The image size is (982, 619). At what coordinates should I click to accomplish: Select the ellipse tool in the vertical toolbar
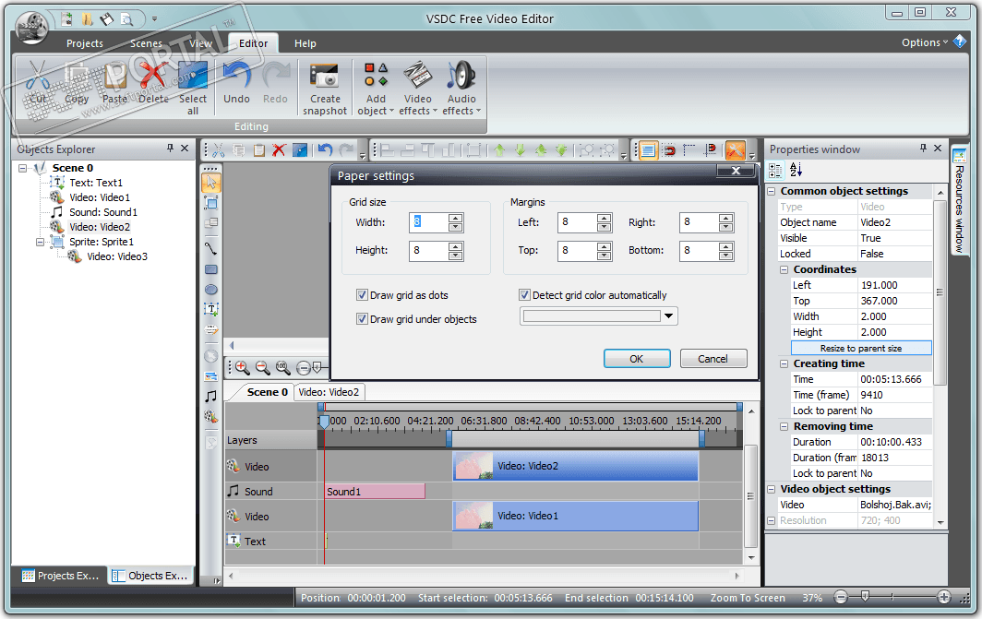click(211, 289)
